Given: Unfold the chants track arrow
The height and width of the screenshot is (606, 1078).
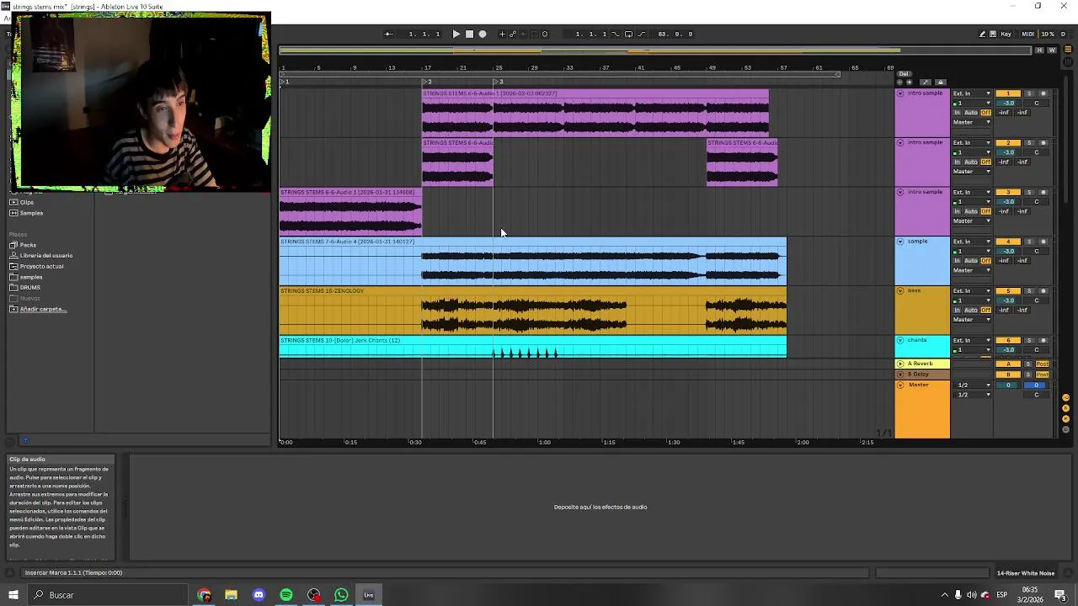Looking at the screenshot, I should pyautogui.click(x=900, y=341).
